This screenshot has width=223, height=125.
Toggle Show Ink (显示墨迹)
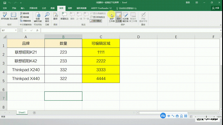(96, 21)
